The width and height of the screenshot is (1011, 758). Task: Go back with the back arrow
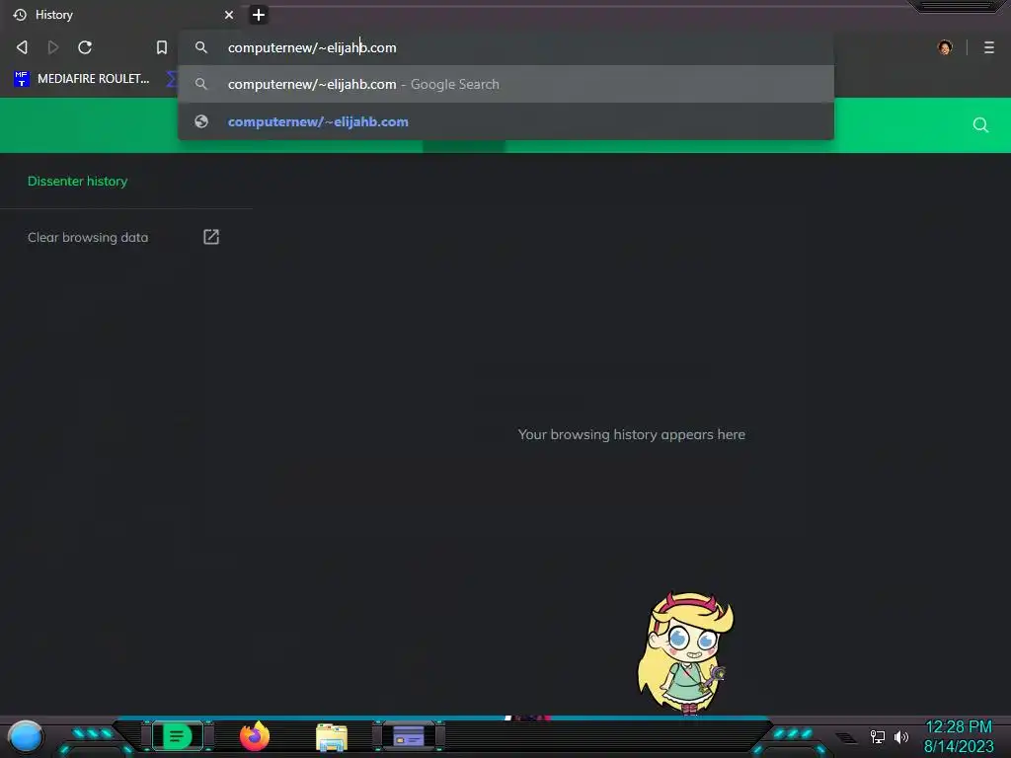tap(22, 47)
